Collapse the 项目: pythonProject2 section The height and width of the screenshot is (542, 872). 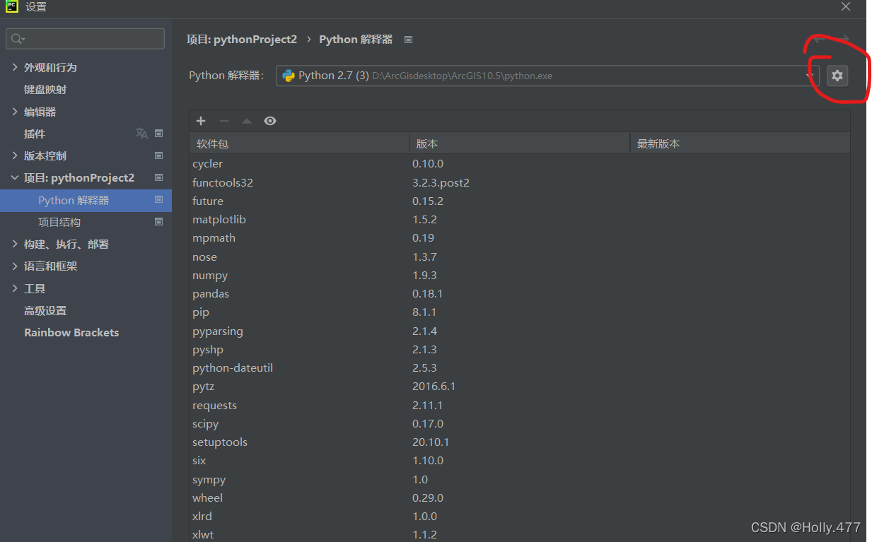16,177
